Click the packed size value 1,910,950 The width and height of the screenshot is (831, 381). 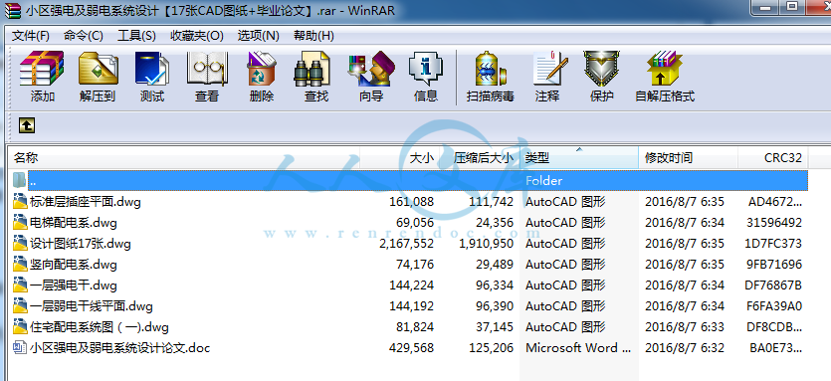pos(487,244)
